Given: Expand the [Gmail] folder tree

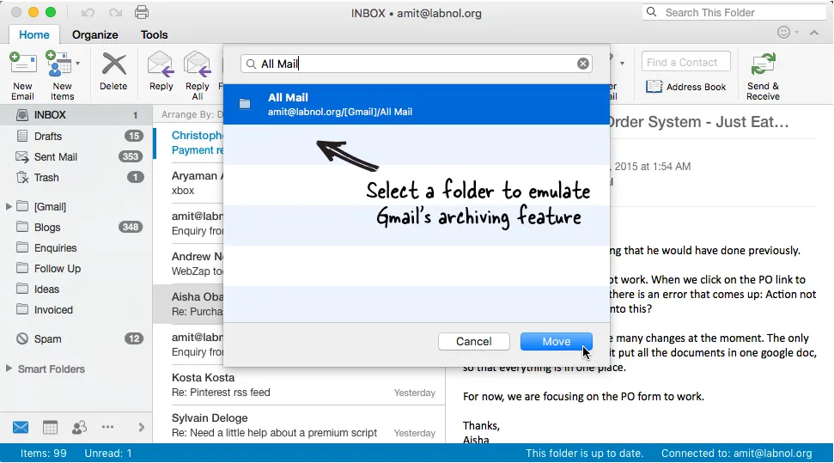Looking at the screenshot, I should point(9,206).
